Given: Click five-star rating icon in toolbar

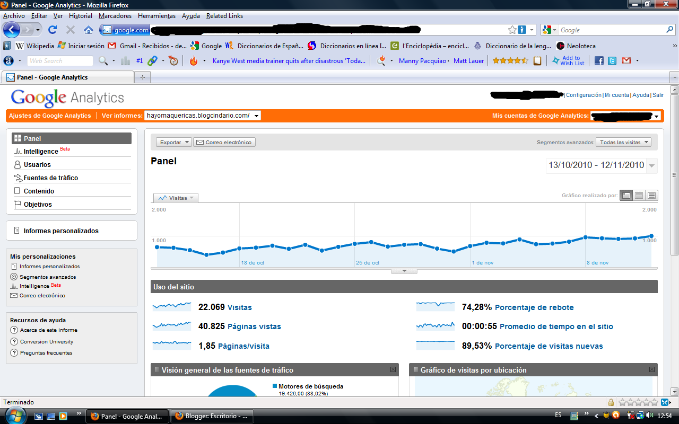Looking at the screenshot, I should pos(510,61).
